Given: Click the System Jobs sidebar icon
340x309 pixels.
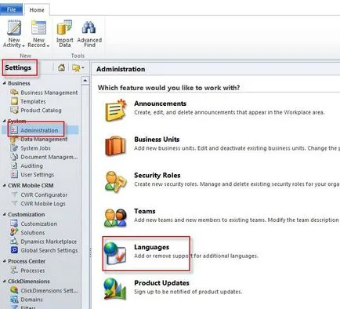Looking at the screenshot, I should click(x=14, y=147).
